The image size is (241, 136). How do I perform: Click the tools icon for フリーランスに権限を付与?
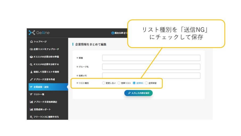(31, 117)
